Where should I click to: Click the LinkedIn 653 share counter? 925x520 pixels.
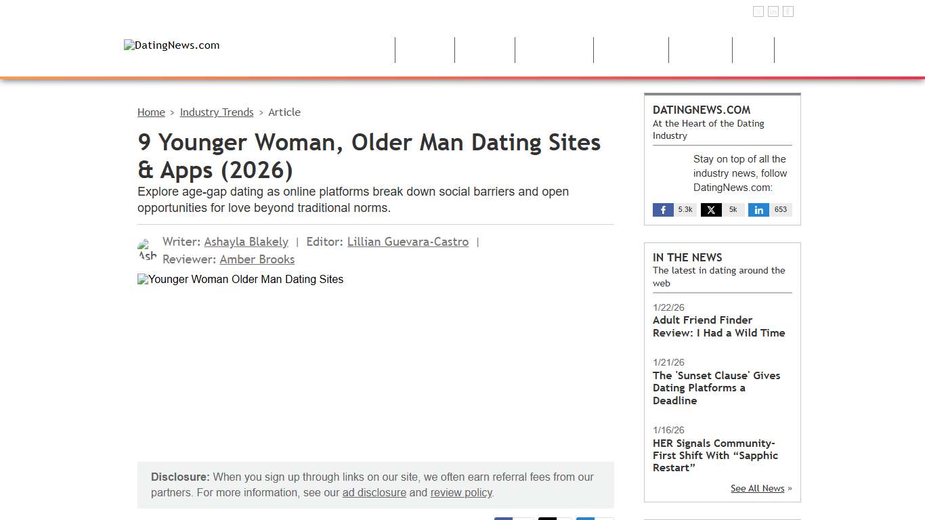(780, 209)
